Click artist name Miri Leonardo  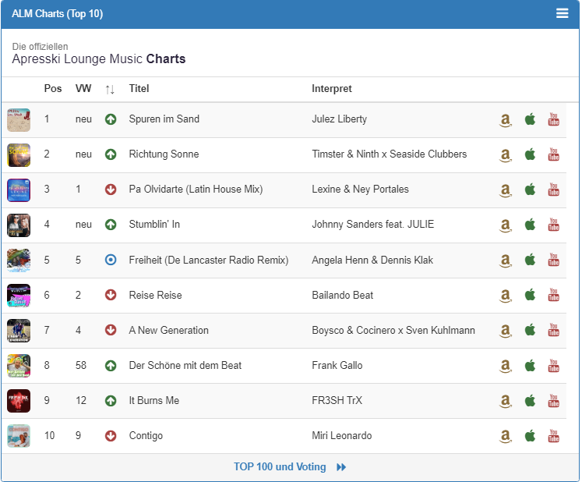pos(341,435)
